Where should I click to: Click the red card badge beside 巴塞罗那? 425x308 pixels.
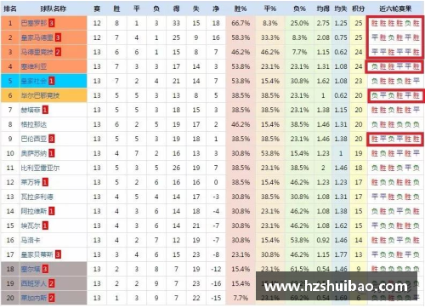click(51, 23)
